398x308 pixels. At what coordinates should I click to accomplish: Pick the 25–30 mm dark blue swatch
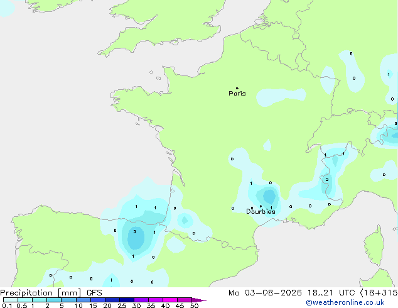click(x=127, y=300)
